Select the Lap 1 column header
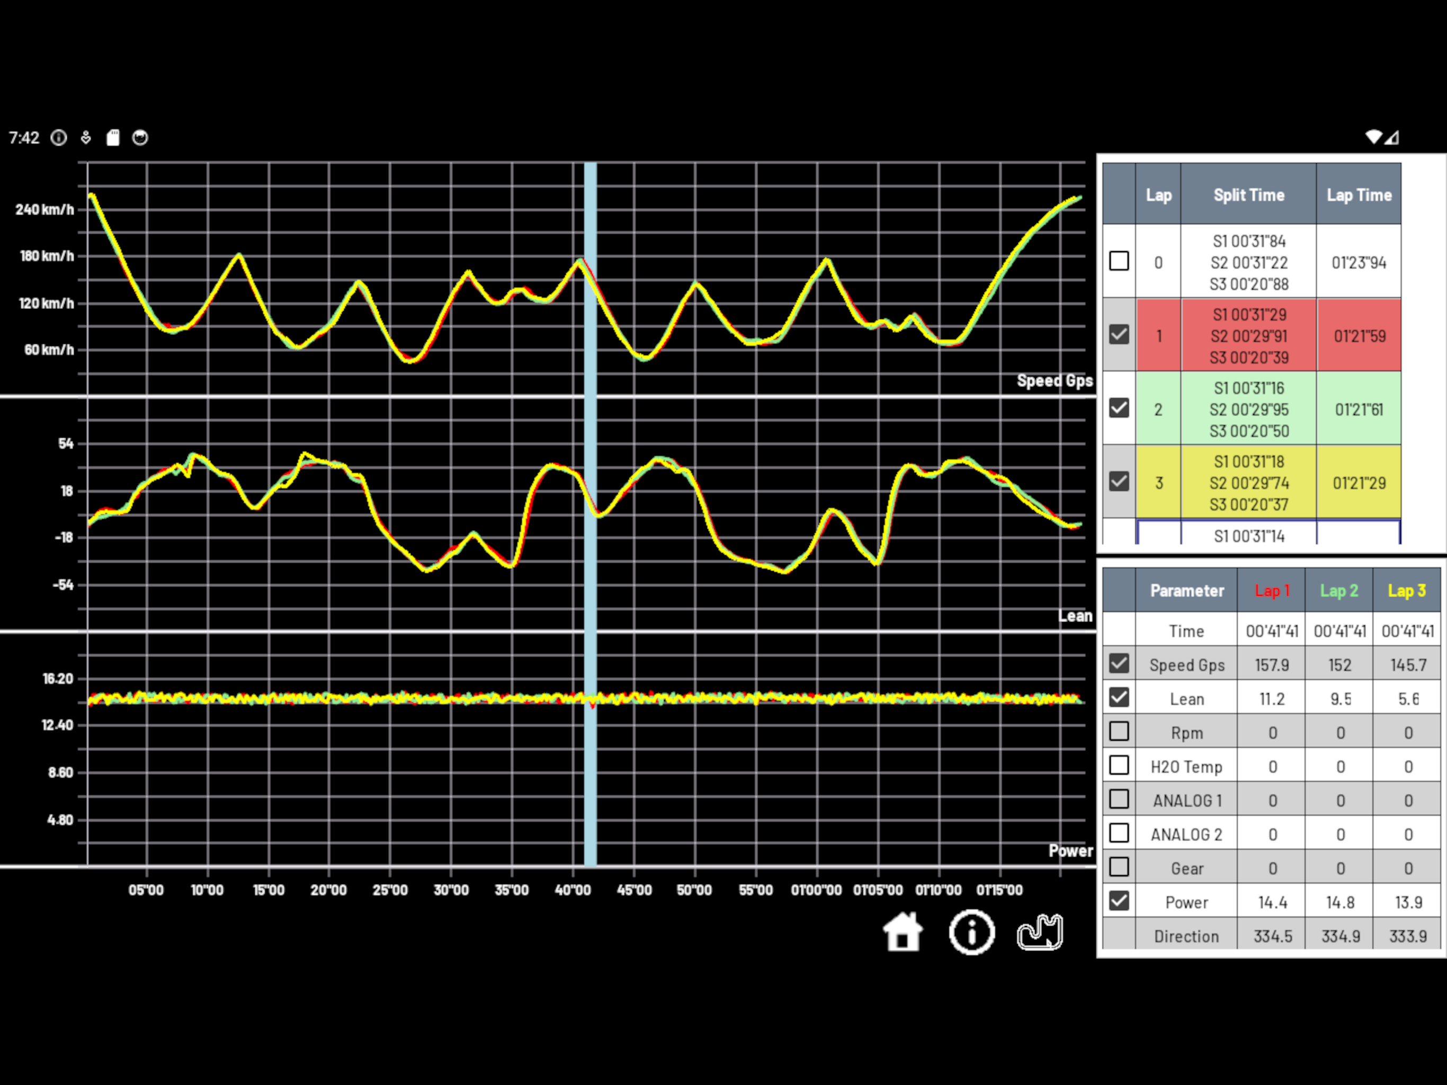The width and height of the screenshot is (1447, 1085). click(x=1272, y=590)
